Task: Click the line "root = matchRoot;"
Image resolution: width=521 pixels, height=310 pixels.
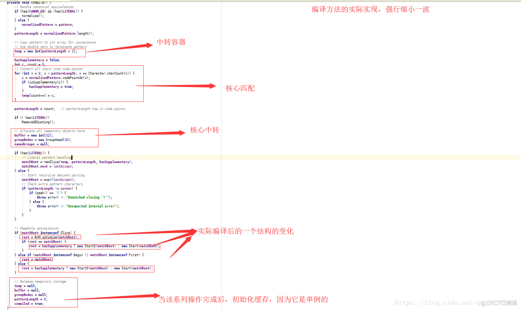Action: pyautogui.click(x=37, y=259)
